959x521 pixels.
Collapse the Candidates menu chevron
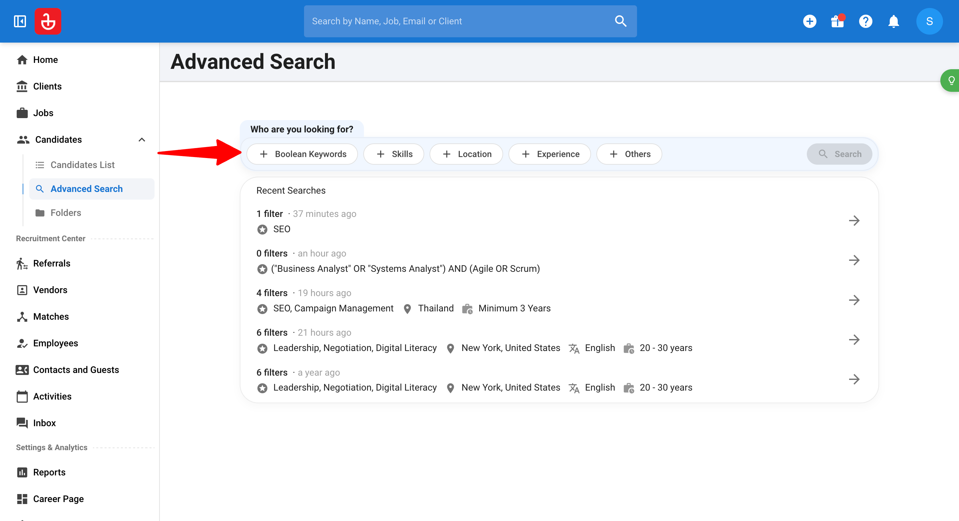point(142,139)
